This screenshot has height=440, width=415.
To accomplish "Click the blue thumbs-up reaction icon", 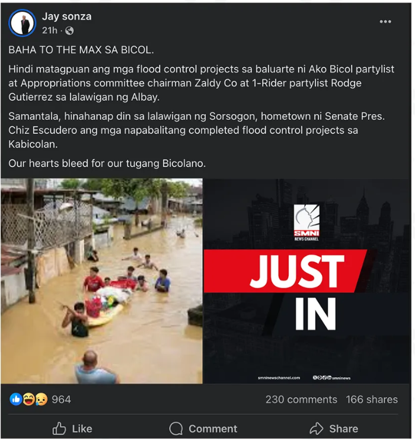I will pos(16,398).
